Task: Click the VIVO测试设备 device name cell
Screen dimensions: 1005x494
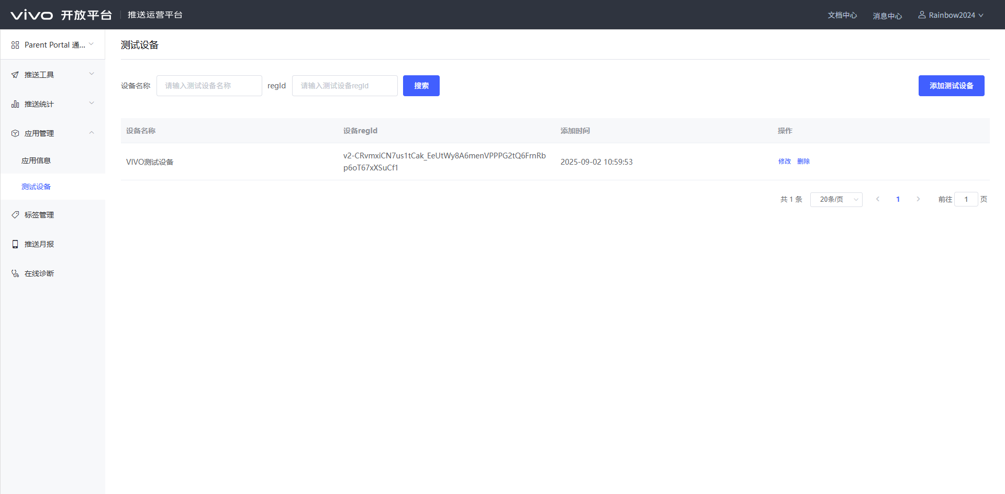Action: point(150,162)
